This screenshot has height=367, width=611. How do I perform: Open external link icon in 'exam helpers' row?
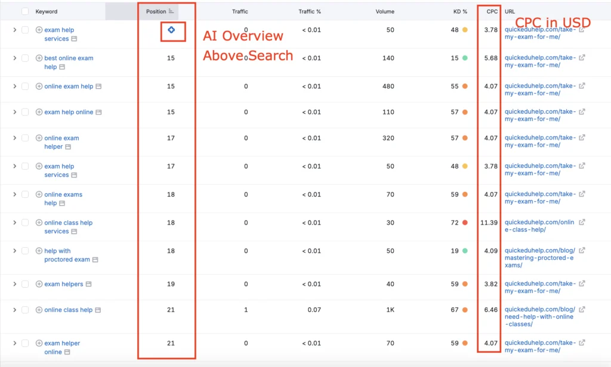pyautogui.click(x=582, y=284)
